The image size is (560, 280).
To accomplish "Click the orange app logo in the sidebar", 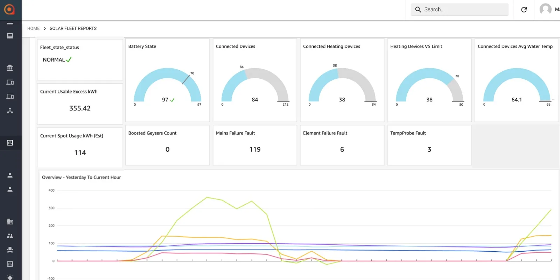I will [9, 9].
